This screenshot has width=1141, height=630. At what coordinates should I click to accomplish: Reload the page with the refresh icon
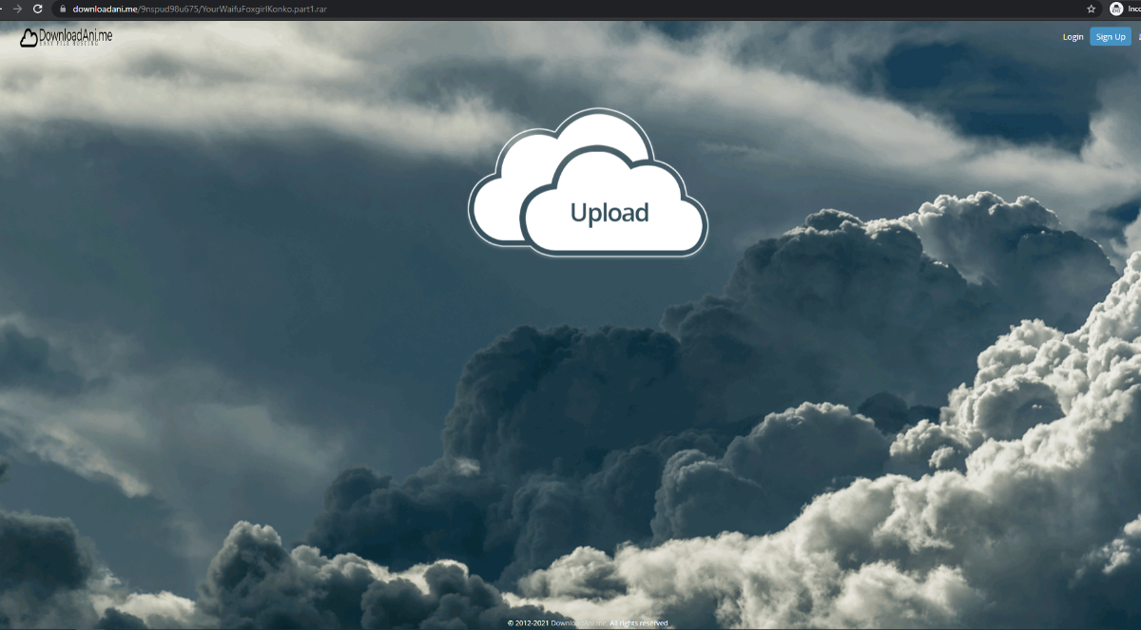coord(37,9)
